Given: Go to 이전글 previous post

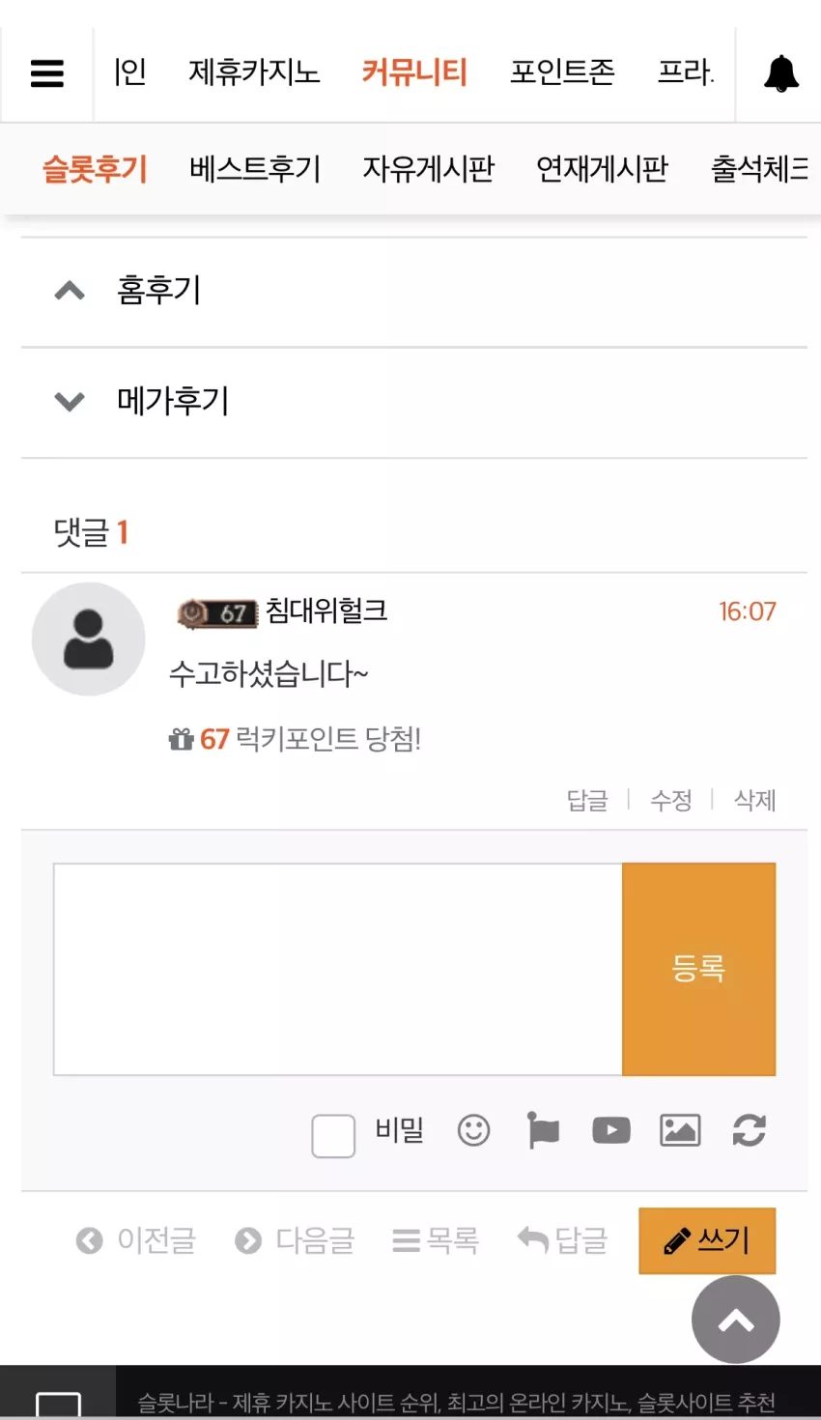Looking at the screenshot, I should coord(136,1240).
